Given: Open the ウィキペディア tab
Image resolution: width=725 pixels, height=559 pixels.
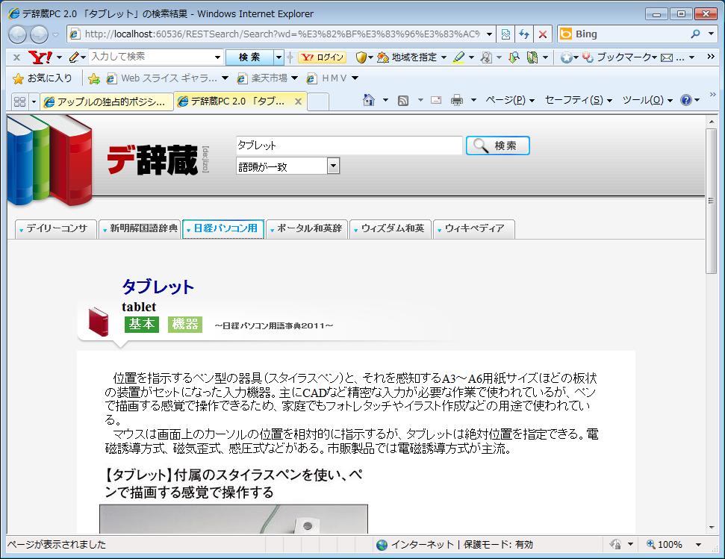Looking at the screenshot, I should point(474,228).
